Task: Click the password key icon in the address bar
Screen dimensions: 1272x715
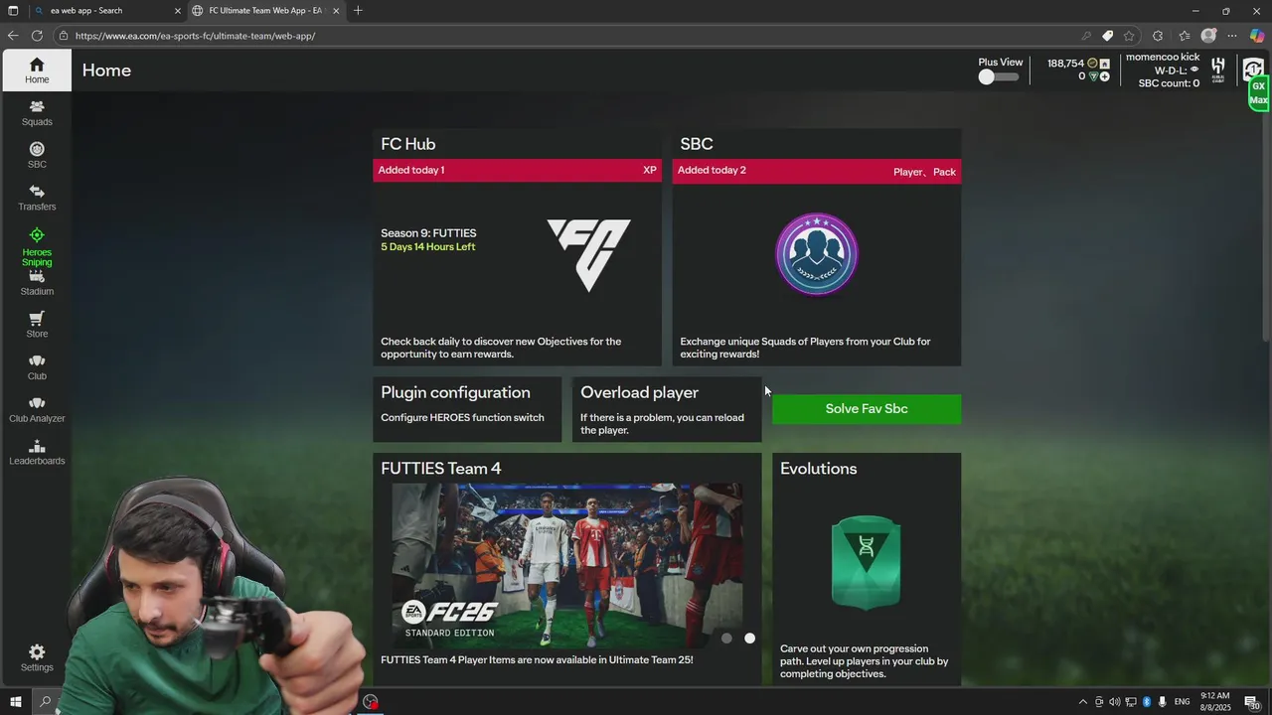Action: (x=1086, y=36)
